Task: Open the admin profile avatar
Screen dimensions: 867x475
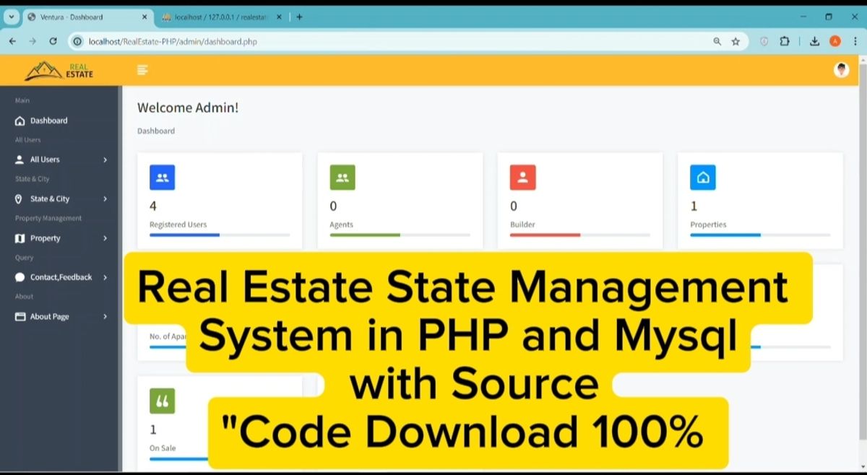Action: click(x=841, y=69)
